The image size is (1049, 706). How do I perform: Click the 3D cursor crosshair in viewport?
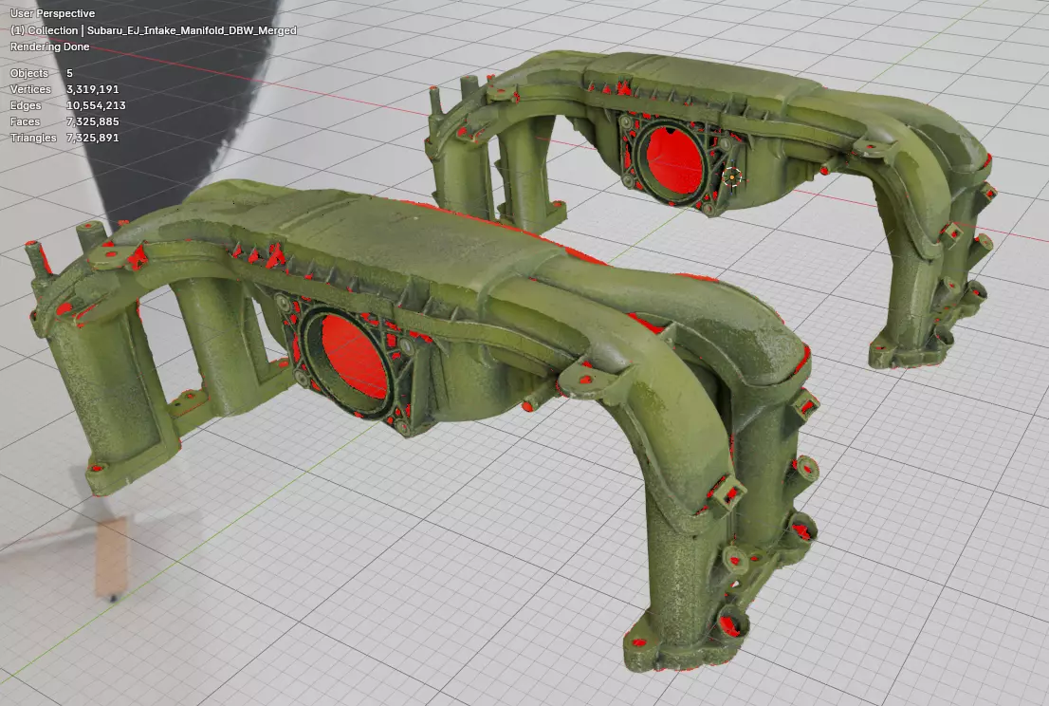732,177
